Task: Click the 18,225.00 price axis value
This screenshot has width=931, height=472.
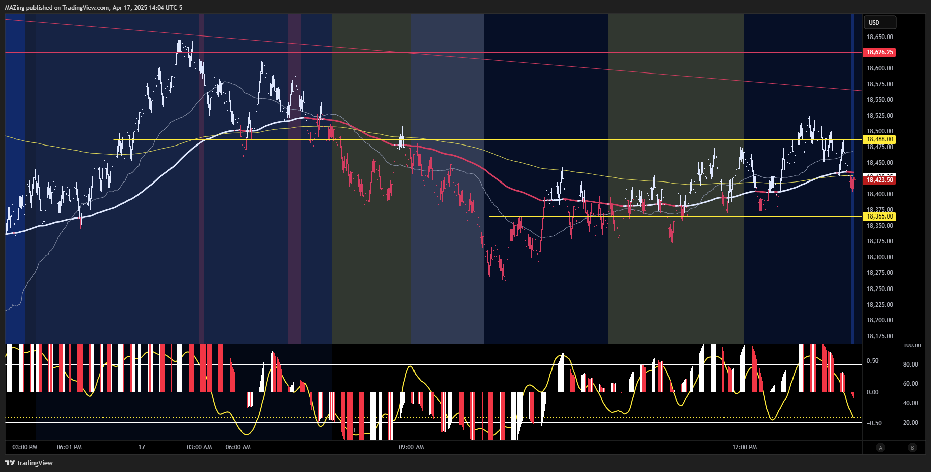Action: (880, 305)
